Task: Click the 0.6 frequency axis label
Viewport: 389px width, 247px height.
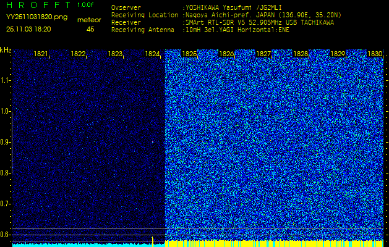Action: [x=4, y=235]
